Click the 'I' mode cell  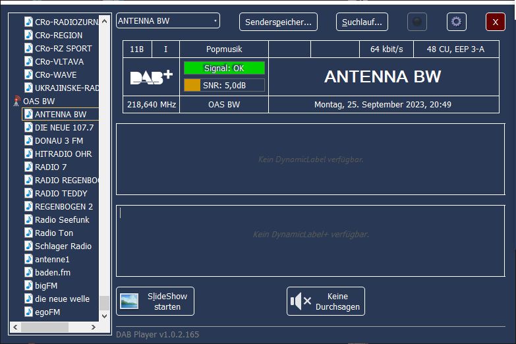[165, 49]
